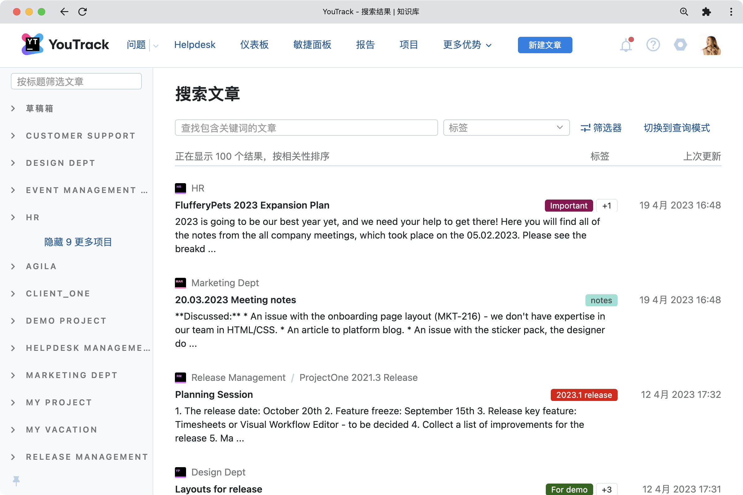Expand the Customer Support project tree
Image resolution: width=743 pixels, height=495 pixels.
[x=13, y=136]
